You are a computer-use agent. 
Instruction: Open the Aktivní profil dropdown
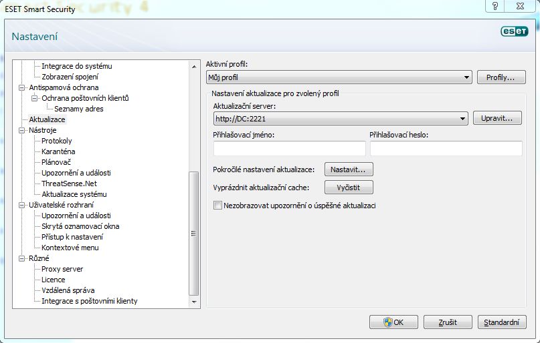click(339, 77)
